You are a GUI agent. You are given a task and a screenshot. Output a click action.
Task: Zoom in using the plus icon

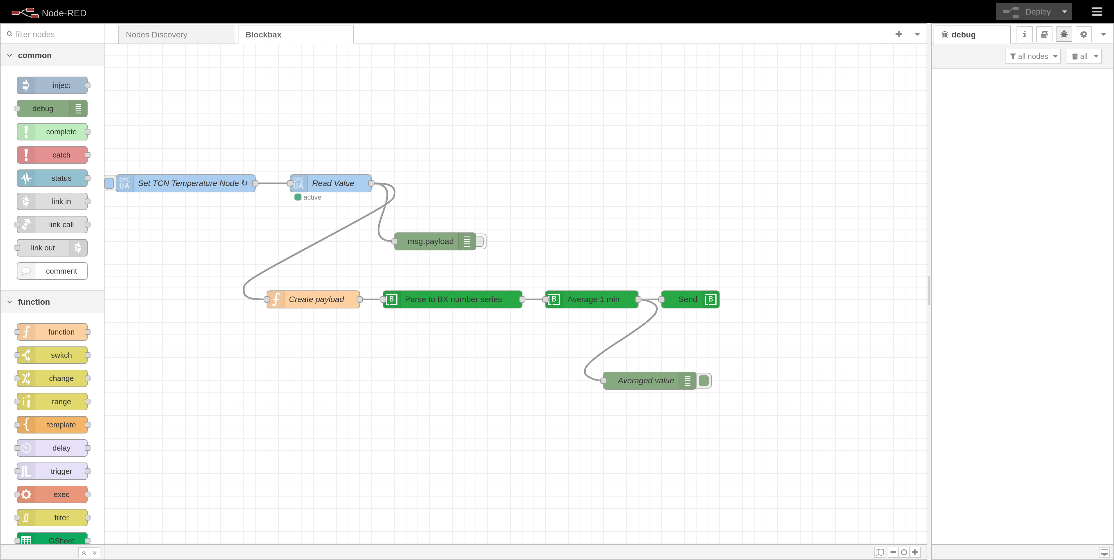point(915,552)
